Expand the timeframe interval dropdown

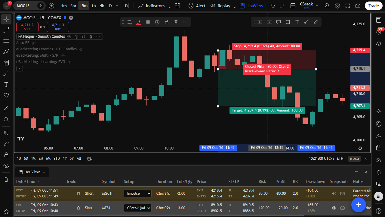point(117,6)
